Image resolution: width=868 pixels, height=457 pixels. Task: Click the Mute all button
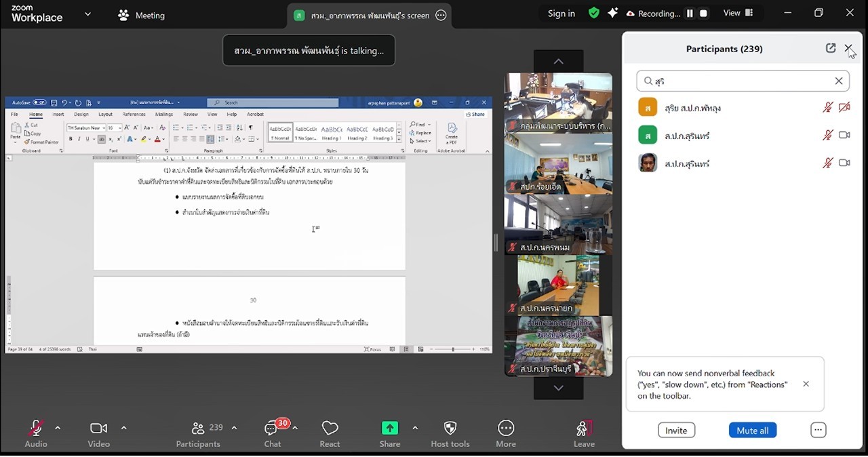(752, 431)
